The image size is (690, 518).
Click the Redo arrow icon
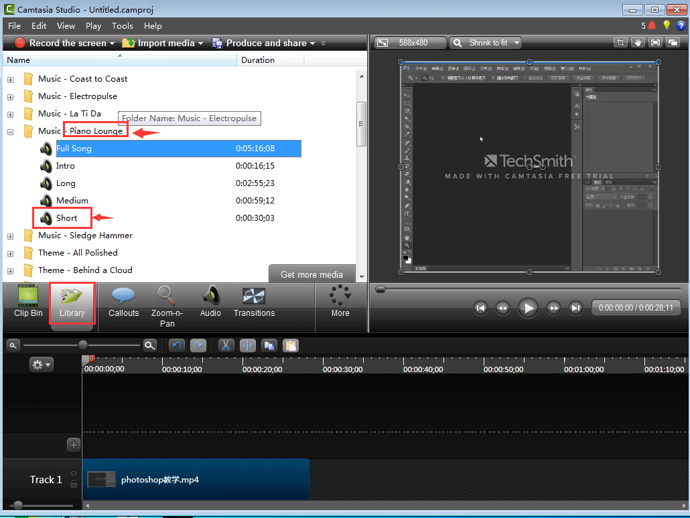(x=198, y=345)
